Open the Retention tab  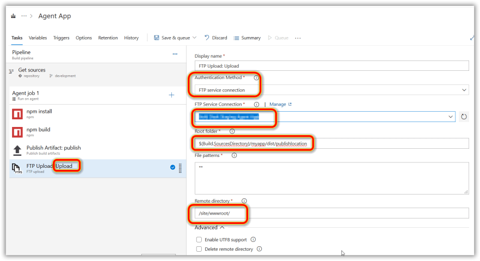[108, 38]
